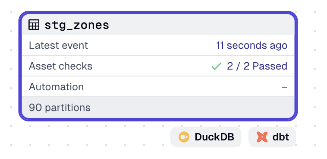This screenshot has height=159, width=327.
Task: Click the orange dbt logo icon
Action: [x=262, y=137]
